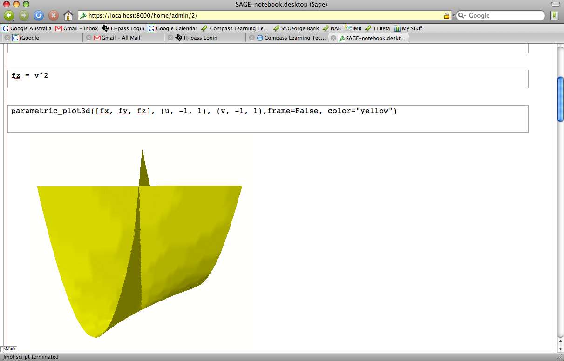The image size is (564, 361).
Task: Close the Gmail - All Mail tab
Action: point(88,38)
